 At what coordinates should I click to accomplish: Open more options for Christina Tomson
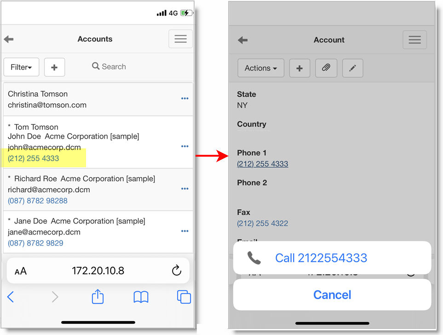click(184, 99)
